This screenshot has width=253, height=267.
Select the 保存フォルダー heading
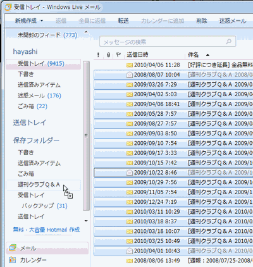(x=36, y=140)
